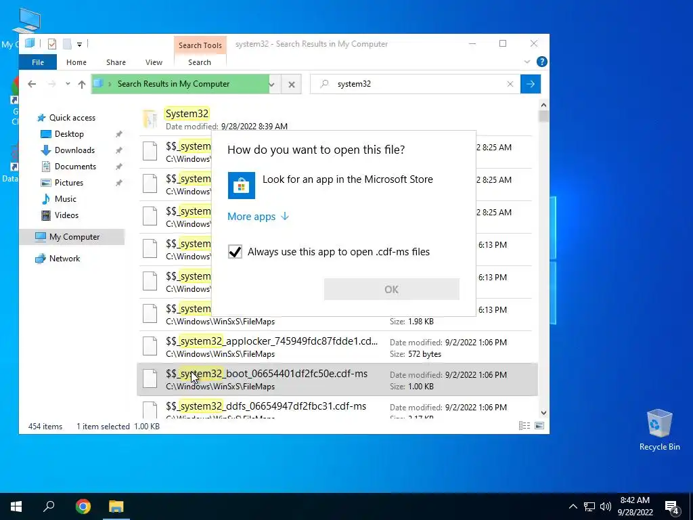Open volume tray icon
Image resolution: width=693 pixels, height=520 pixels.
pyautogui.click(x=606, y=506)
